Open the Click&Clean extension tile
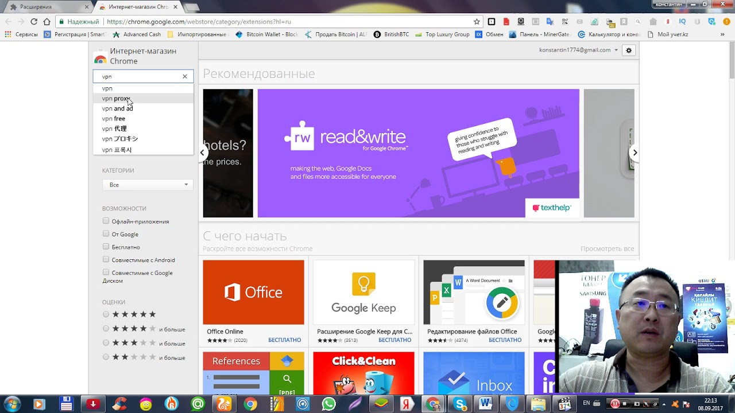The image size is (735, 413). pos(363,373)
